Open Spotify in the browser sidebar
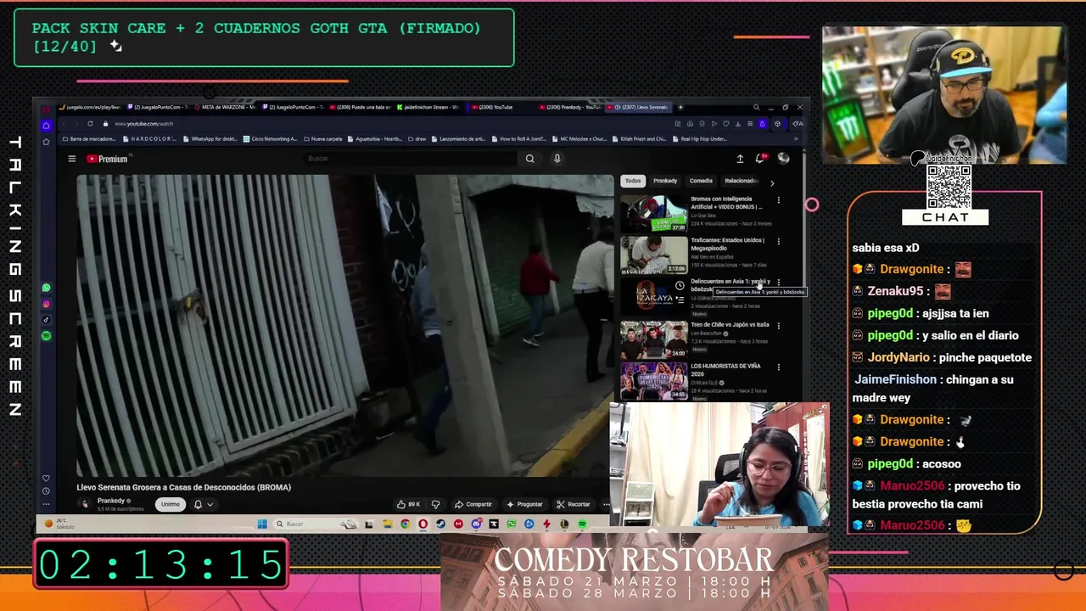Screen dimensions: 1086x611 point(46,336)
